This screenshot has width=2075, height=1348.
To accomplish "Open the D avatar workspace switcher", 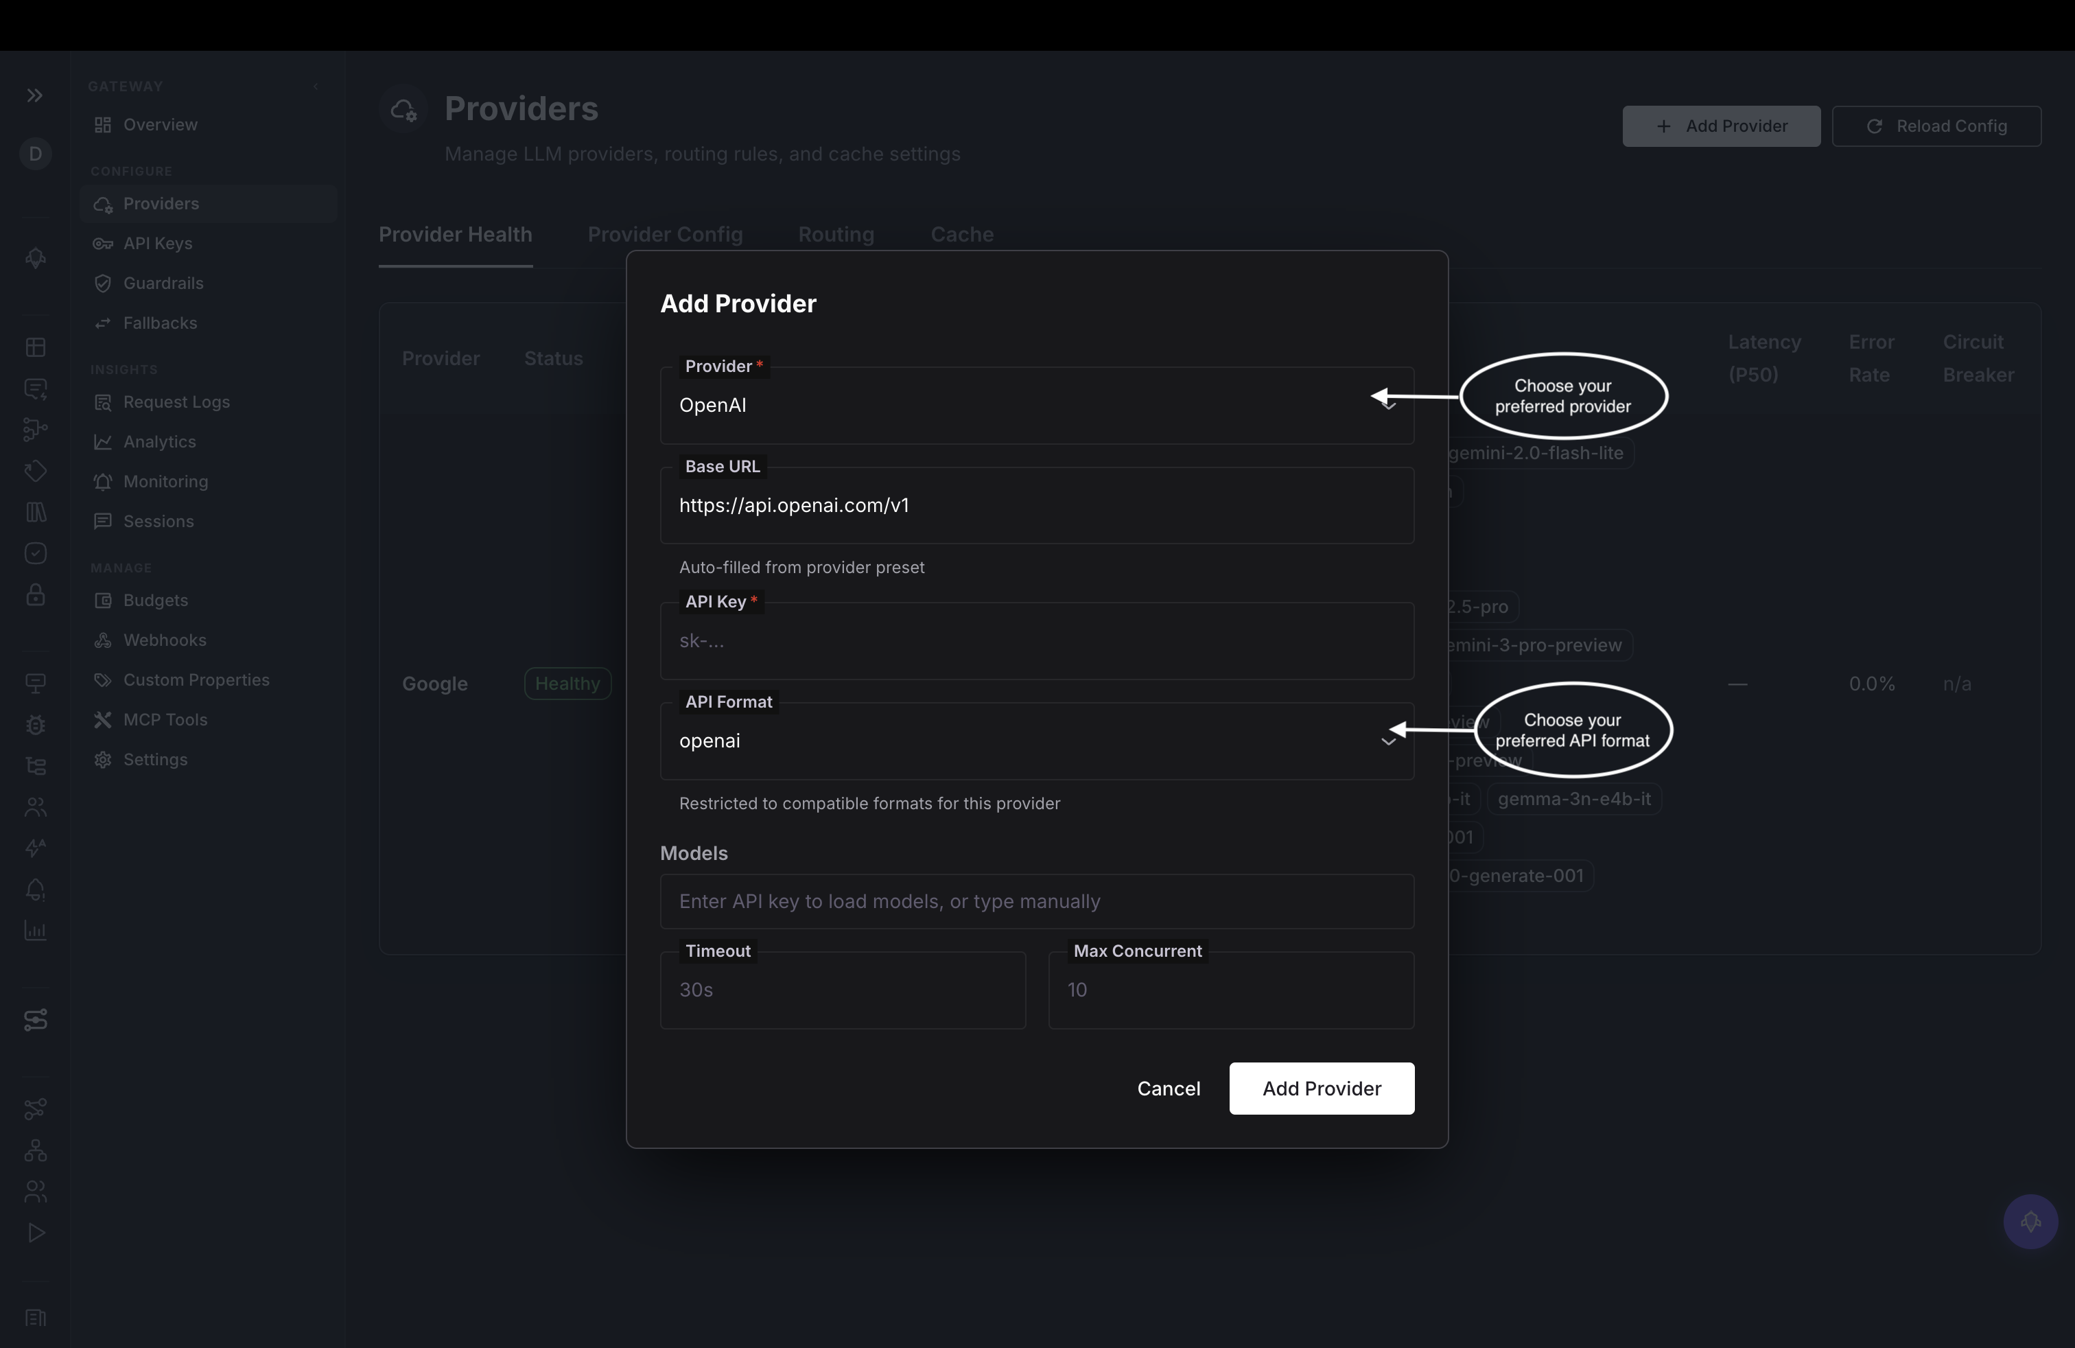I will [35, 154].
